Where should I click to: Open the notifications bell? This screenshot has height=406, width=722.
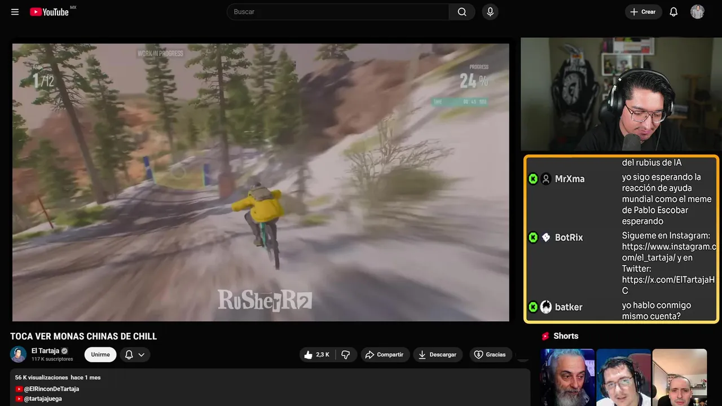click(x=673, y=12)
